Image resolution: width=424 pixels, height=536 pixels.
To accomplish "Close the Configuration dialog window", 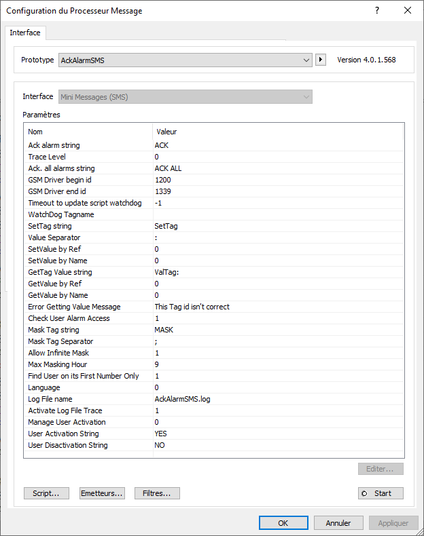I will (x=408, y=11).
